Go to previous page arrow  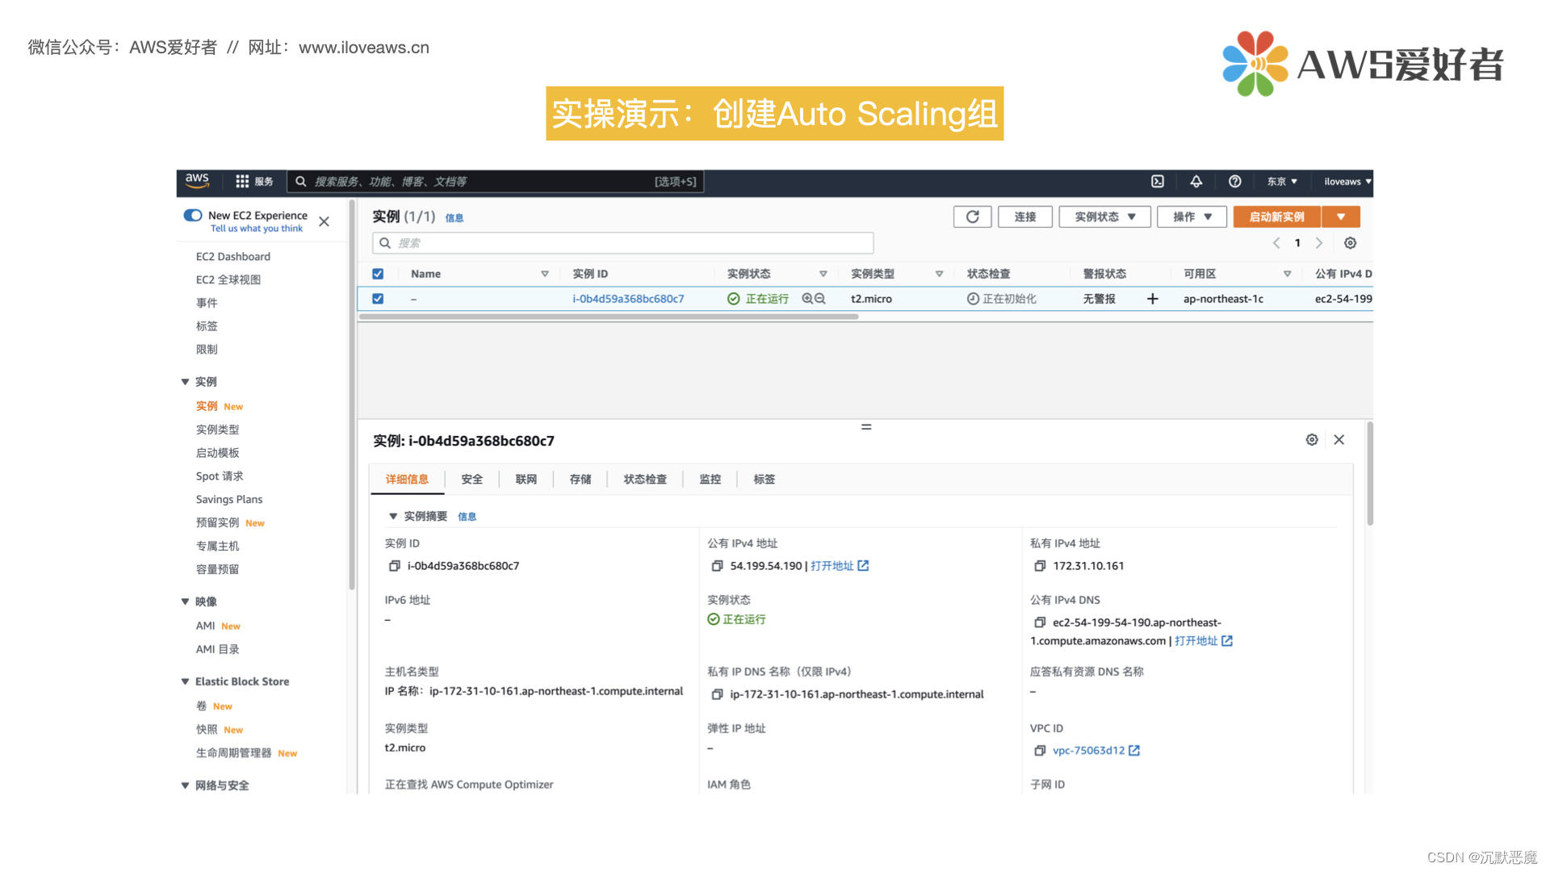[x=1276, y=243]
